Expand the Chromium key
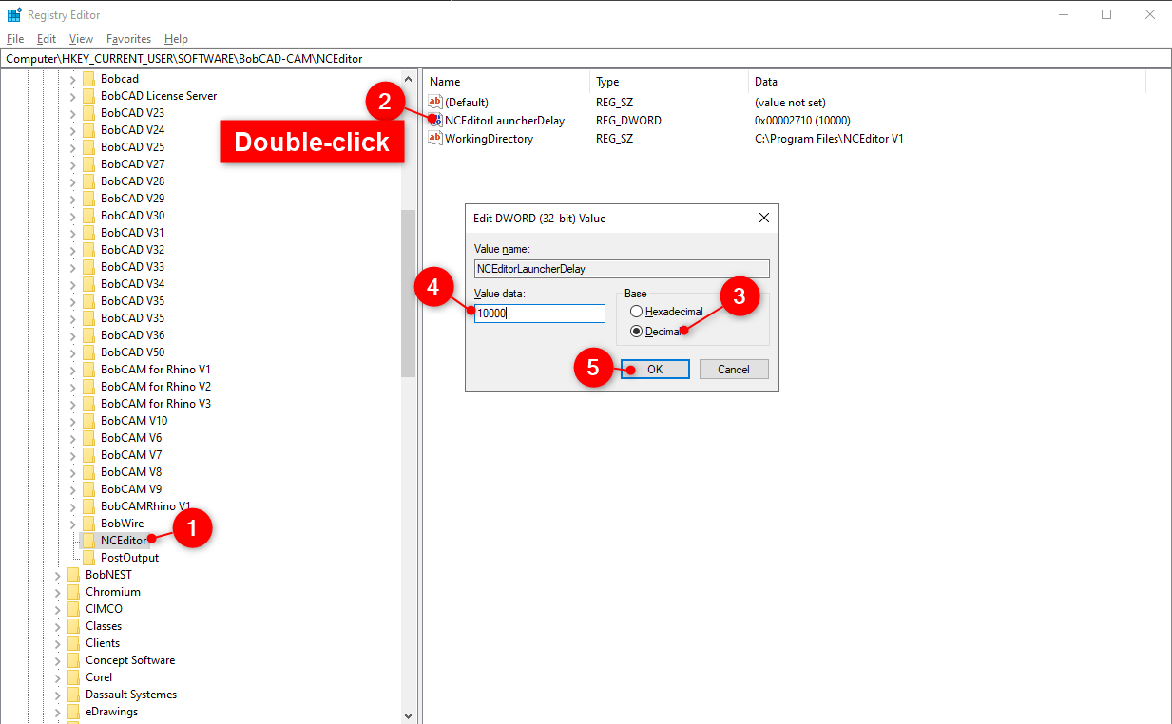This screenshot has width=1172, height=724. click(x=58, y=592)
